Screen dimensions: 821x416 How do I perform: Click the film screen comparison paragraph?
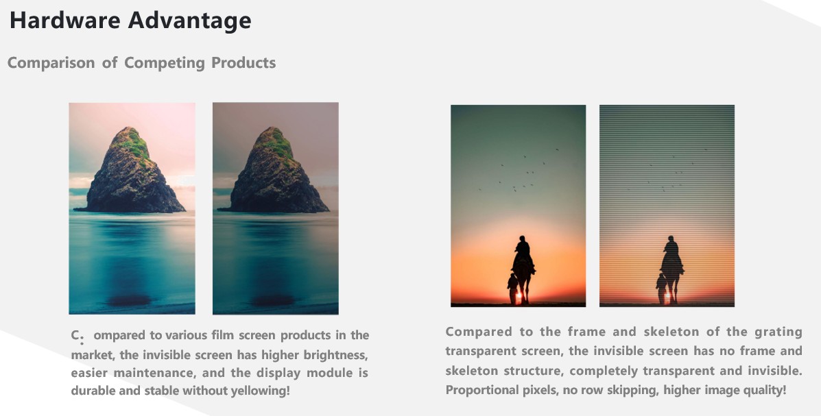pyautogui.click(x=220, y=363)
